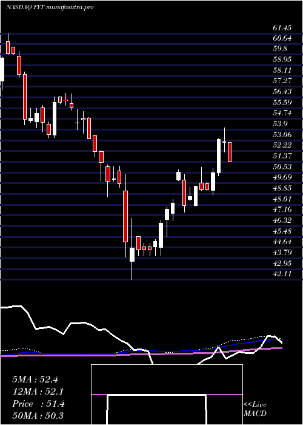Click the lowest white candle with long wick
This screenshot has height=425, width=303.
pyautogui.click(x=132, y=254)
